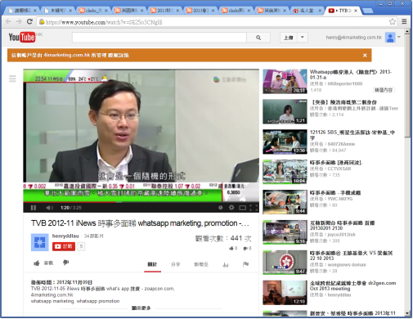Go back with the browser back arrow
Image resolution: width=413 pixels, height=319 pixels.
coord(8,21)
